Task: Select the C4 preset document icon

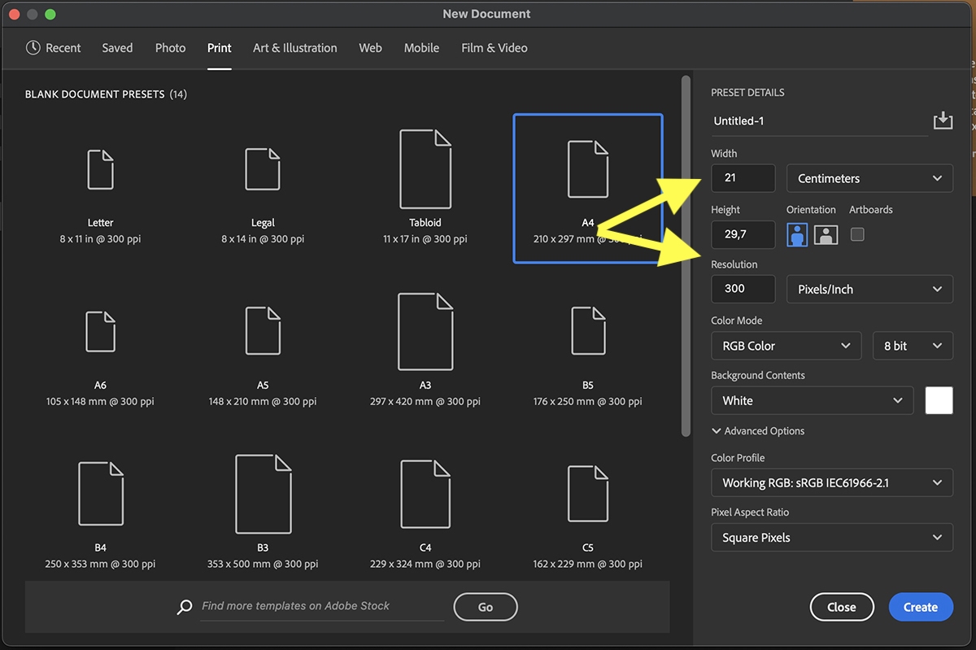Action: pyautogui.click(x=425, y=494)
